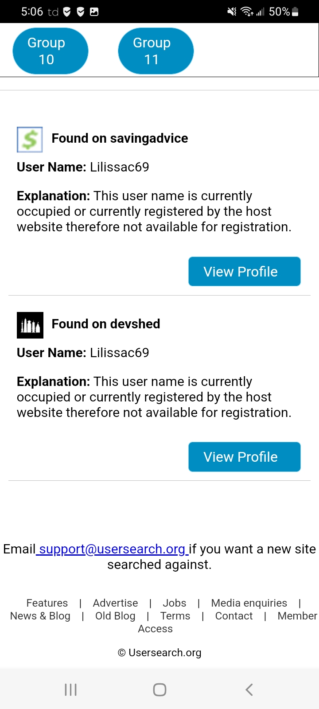Tap the Android home button icon
Viewport: 319px width, 709px height.
(159, 690)
